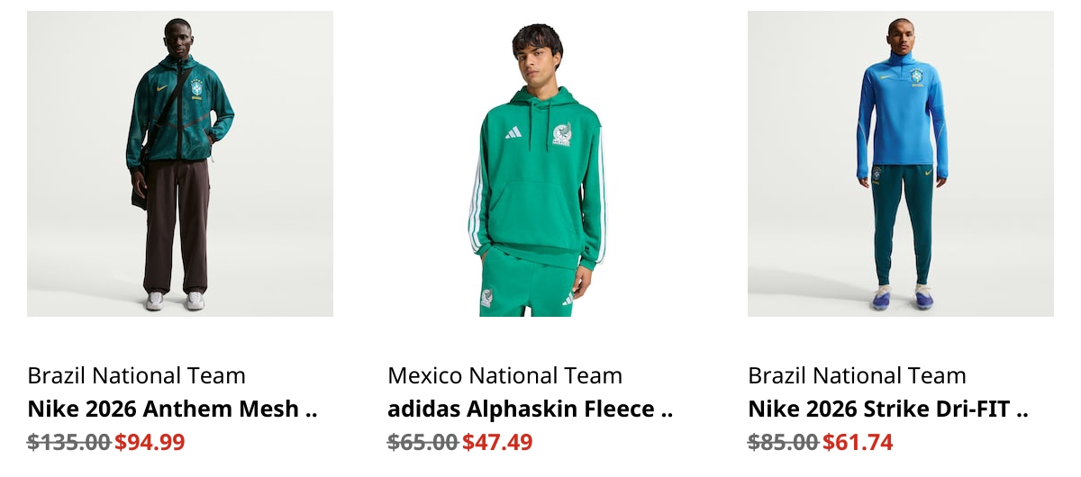This screenshot has height=477, width=1081.
Task: Select the Mexico National Team label
Action: click(504, 375)
